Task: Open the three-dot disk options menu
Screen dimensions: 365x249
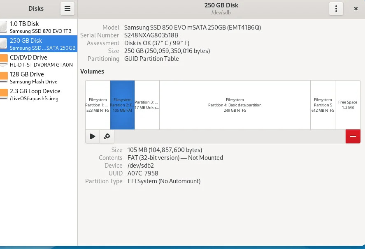Action: pyautogui.click(x=336, y=8)
